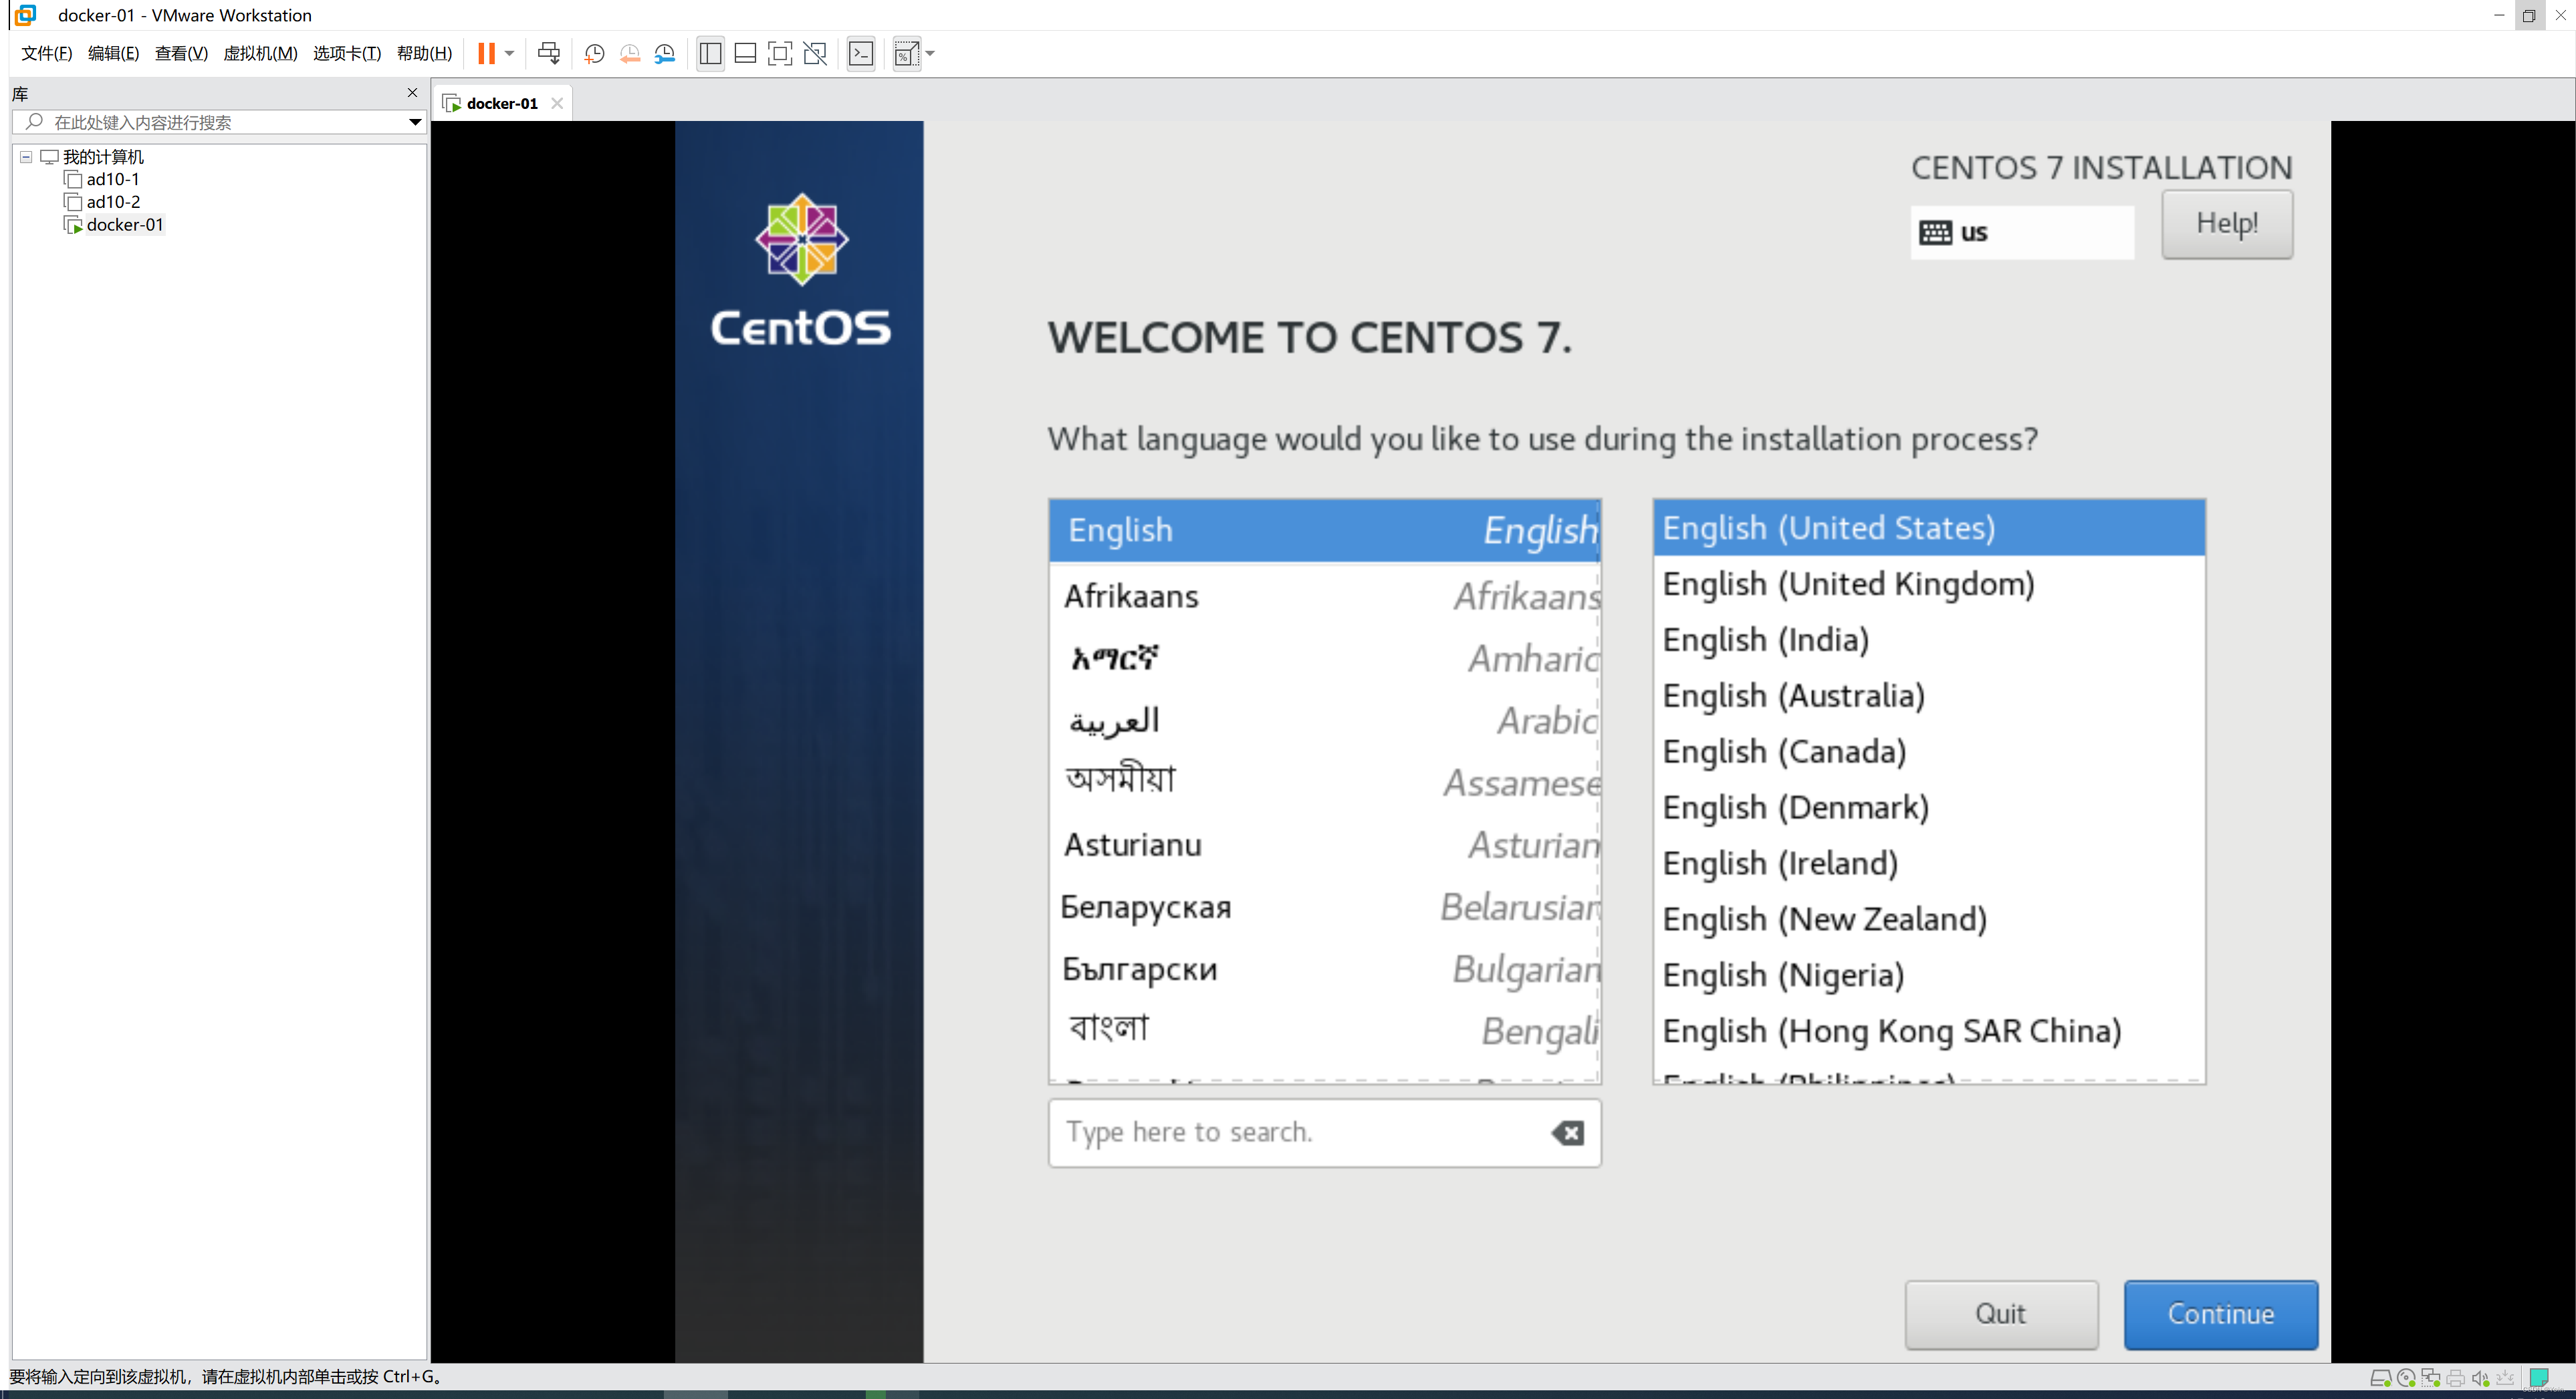Click the Continue button

(2220, 1314)
